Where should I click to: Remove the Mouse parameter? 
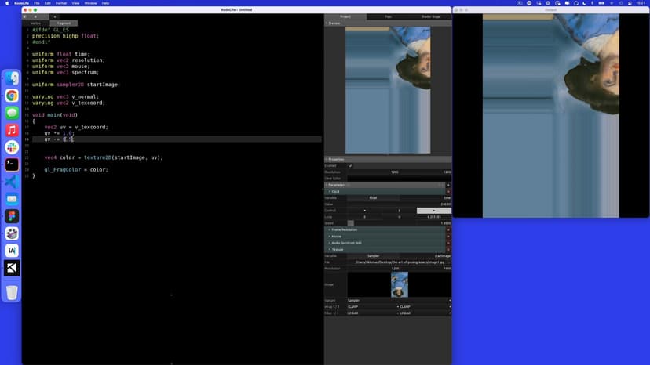click(448, 236)
